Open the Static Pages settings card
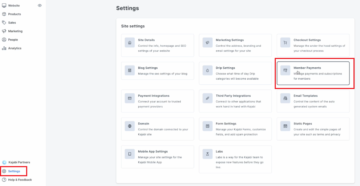 [x=313, y=129]
